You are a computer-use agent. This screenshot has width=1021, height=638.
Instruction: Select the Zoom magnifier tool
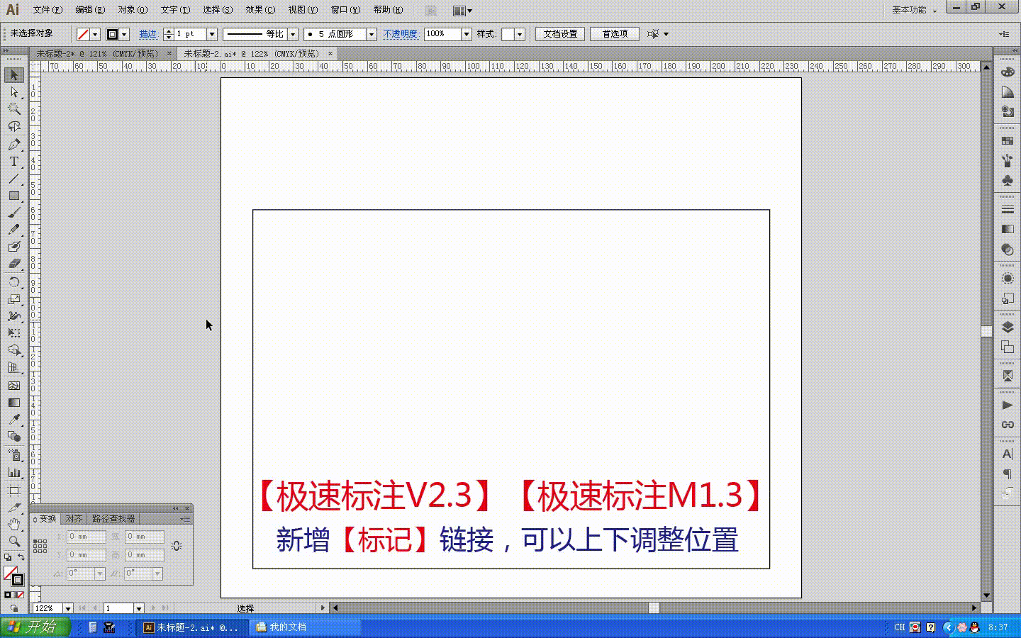(x=13, y=541)
